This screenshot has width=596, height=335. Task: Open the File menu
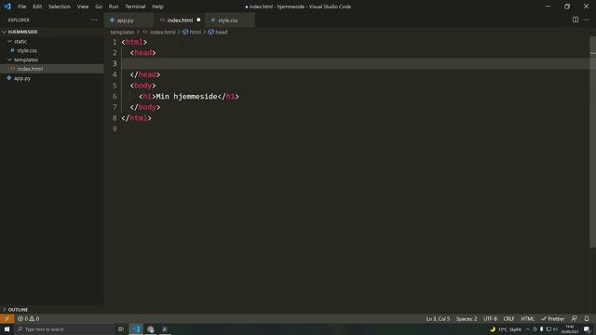tap(22, 7)
